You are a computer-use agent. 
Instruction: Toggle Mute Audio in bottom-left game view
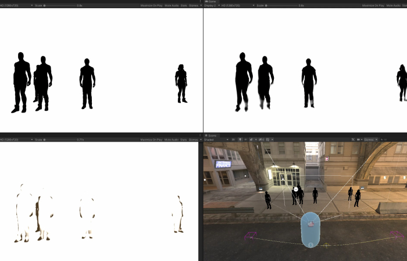[172, 140]
